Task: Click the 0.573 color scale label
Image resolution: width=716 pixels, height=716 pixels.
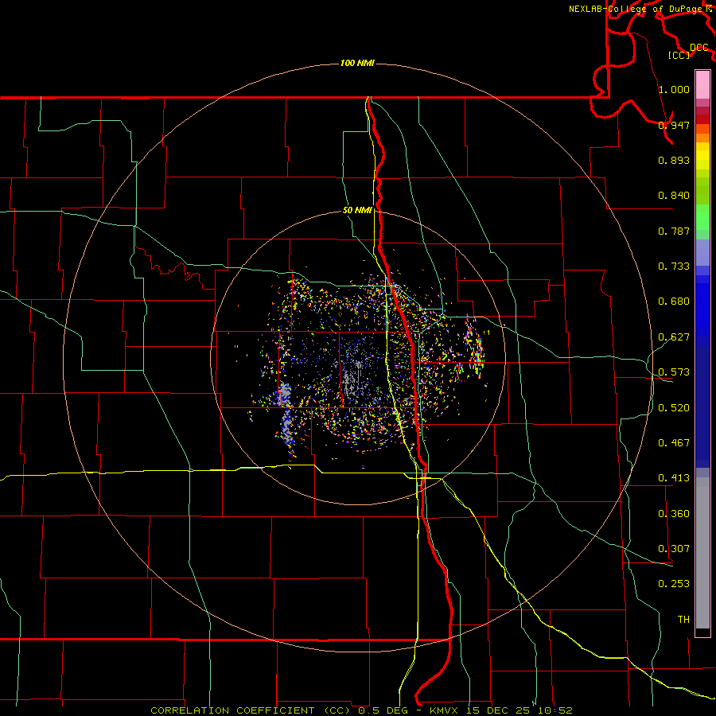Action: pos(674,372)
